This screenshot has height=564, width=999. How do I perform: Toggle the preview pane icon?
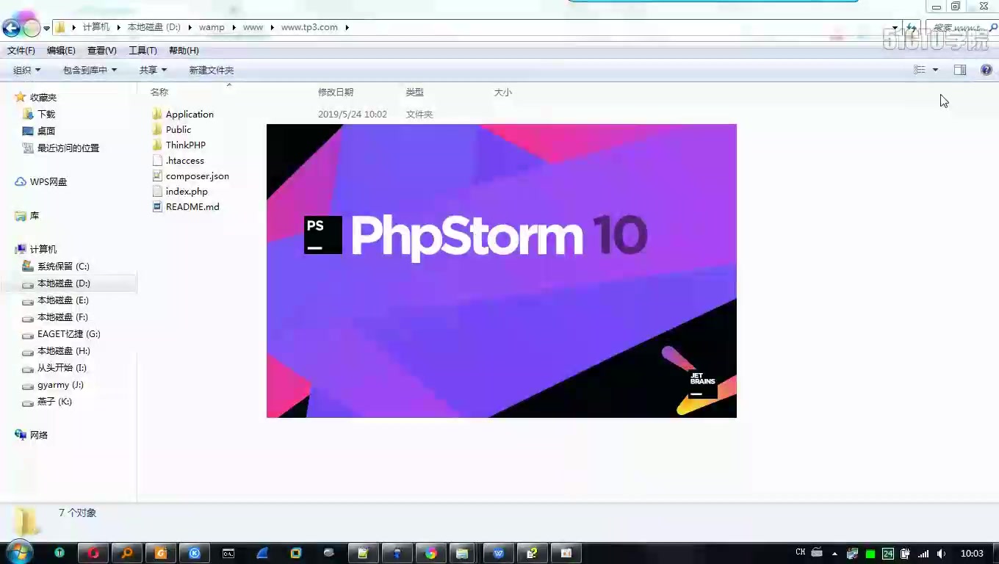coord(960,70)
